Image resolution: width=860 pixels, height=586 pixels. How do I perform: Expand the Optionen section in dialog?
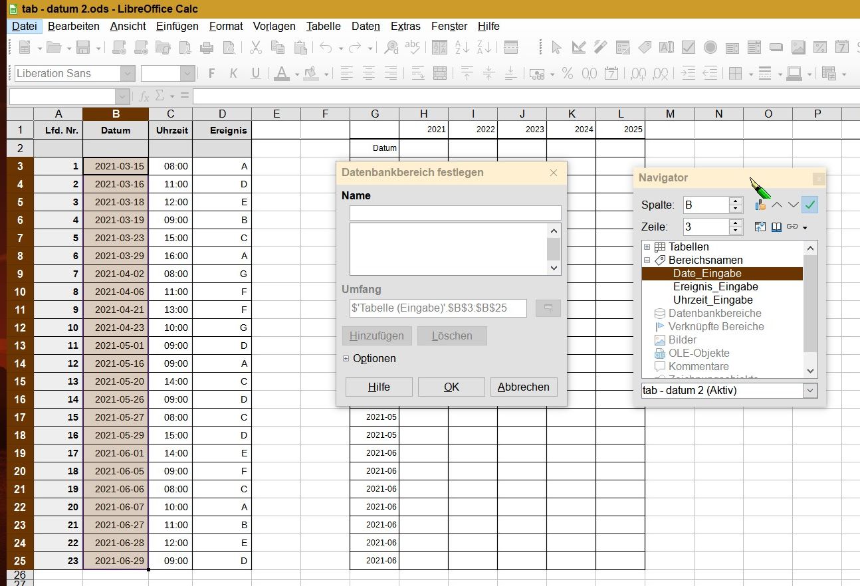click(346, 359)
